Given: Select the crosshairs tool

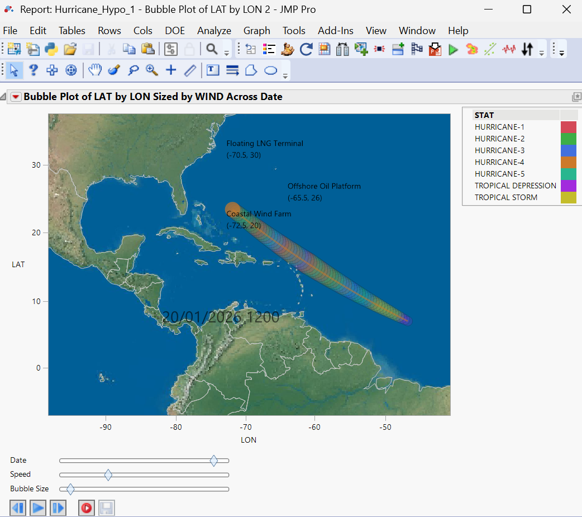Looking at the screenshot, I should (171, 70).
